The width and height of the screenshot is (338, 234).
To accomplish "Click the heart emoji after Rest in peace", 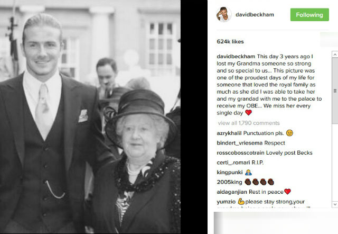I will pos(287,192).
